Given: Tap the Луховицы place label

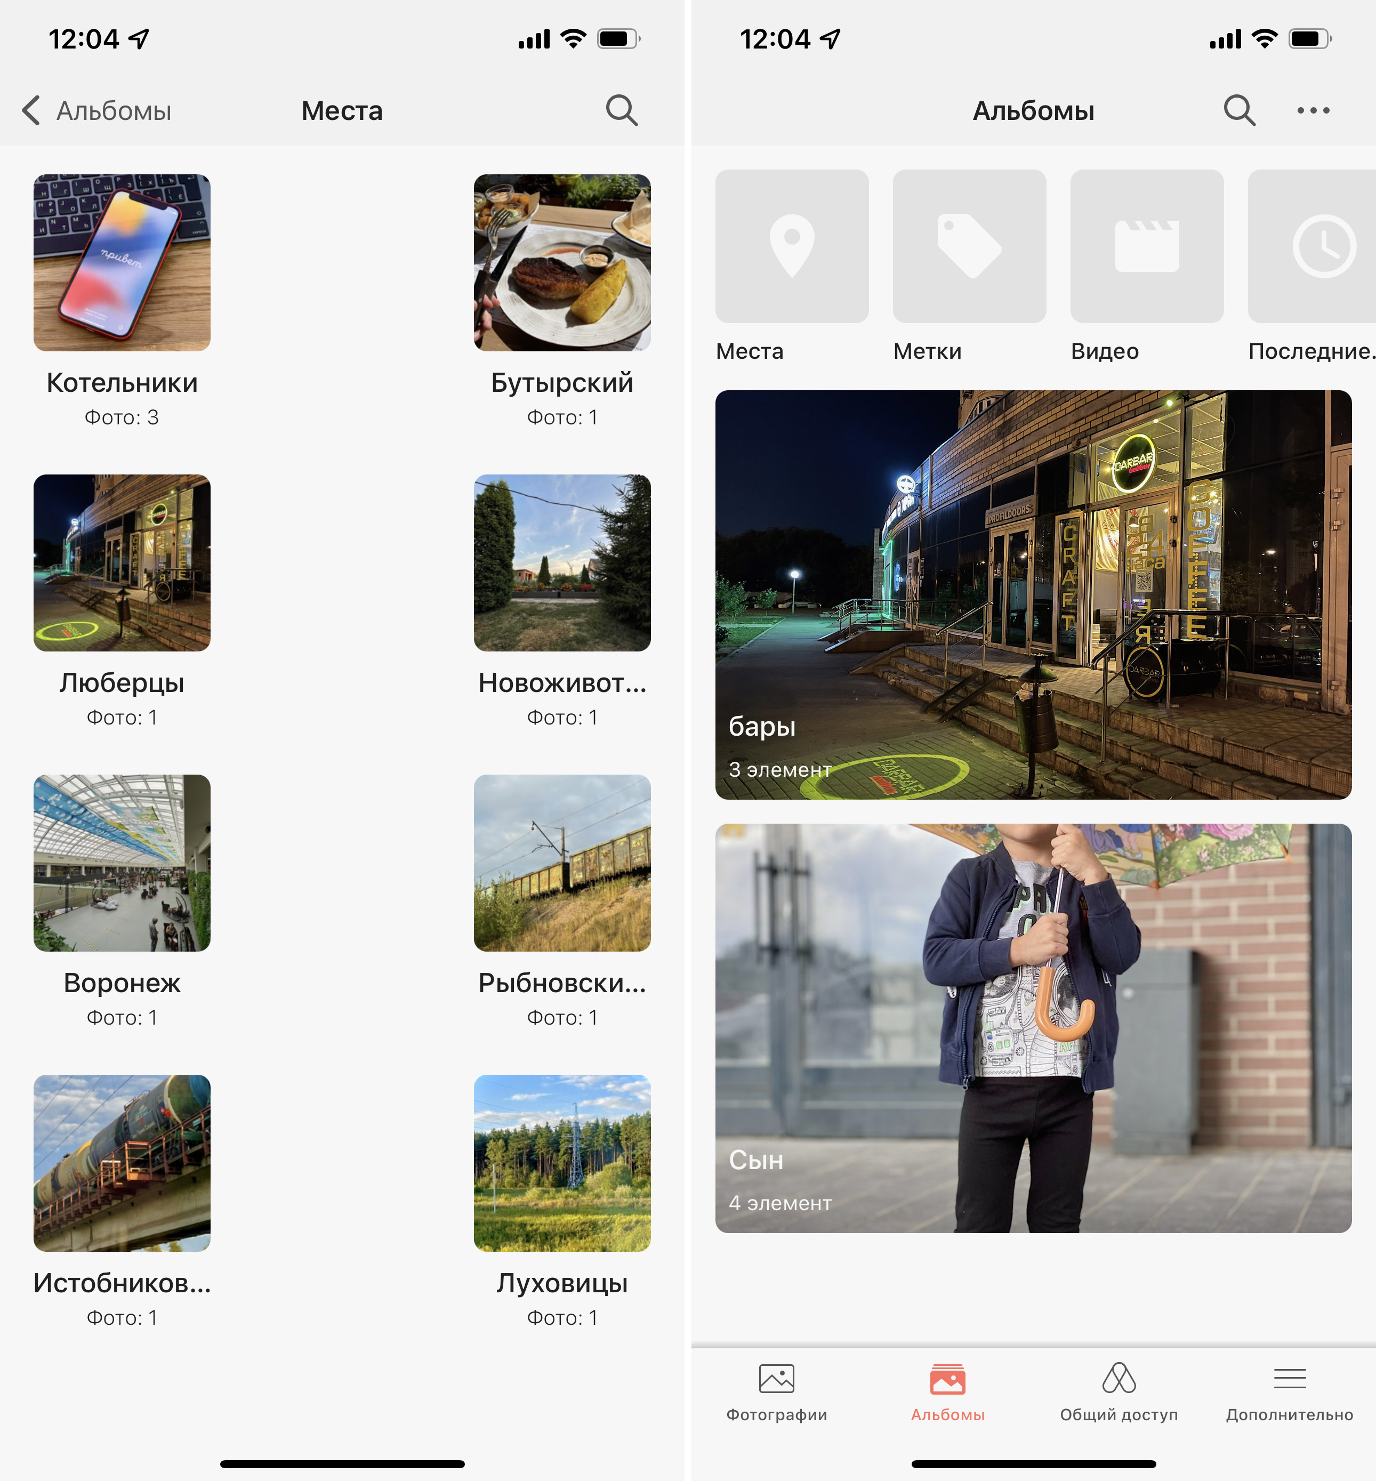Looking at the screenshot, I should coord(562,1283).
